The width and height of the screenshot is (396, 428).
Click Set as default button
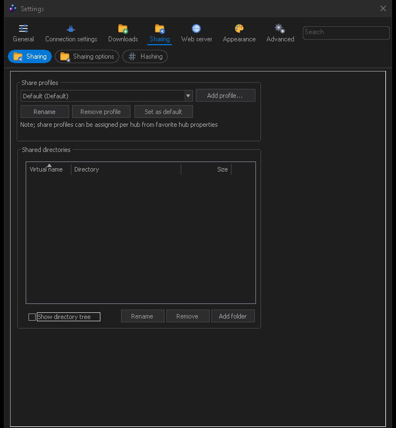click(163, 112)
